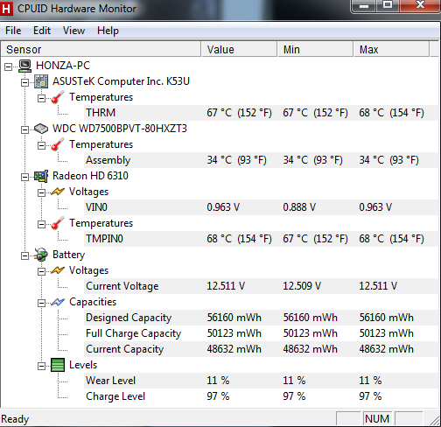Open the File menu

(x=13, y=31)
